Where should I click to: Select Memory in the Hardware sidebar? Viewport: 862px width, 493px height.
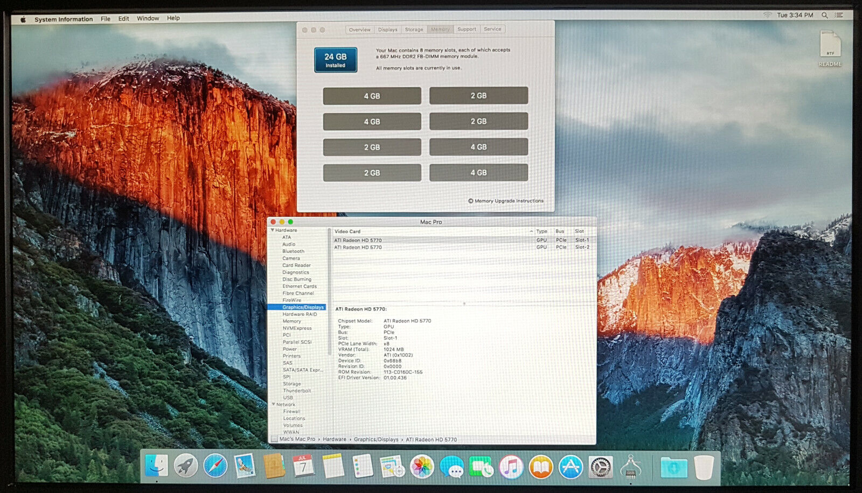(x=291, y=321)
